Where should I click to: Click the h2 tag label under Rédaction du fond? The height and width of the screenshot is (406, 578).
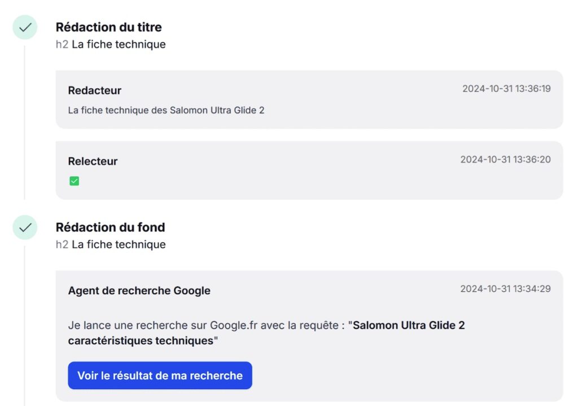(x=60, y=245)
